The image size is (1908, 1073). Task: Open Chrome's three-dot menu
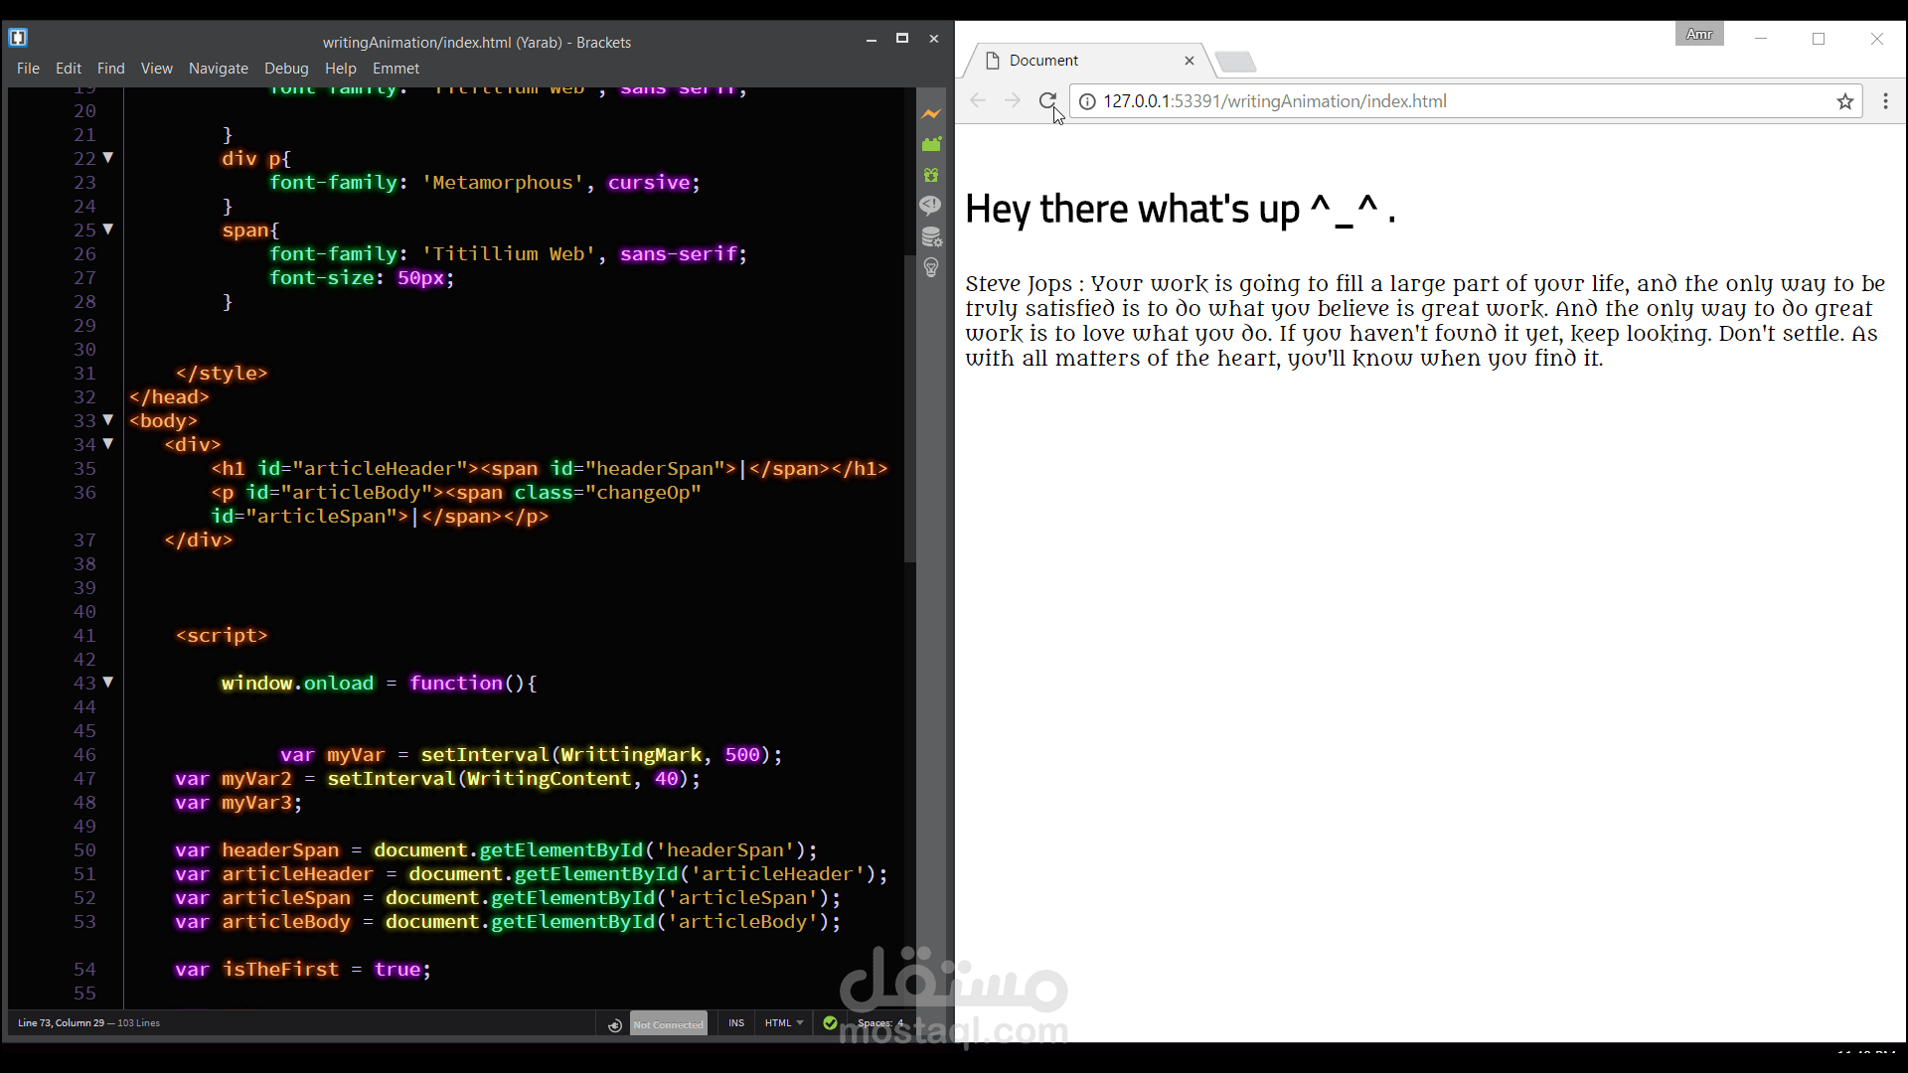[1885, 101]
